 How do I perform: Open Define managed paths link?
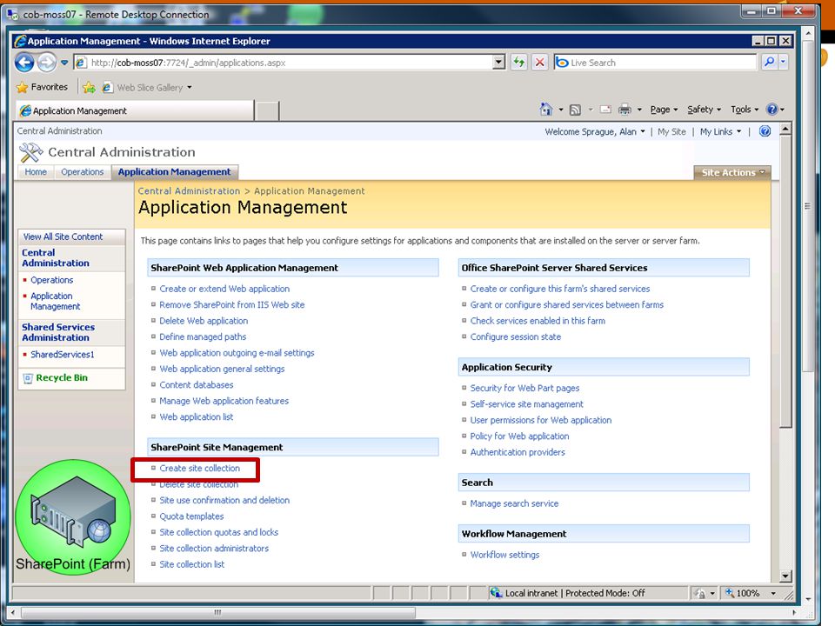203,337
